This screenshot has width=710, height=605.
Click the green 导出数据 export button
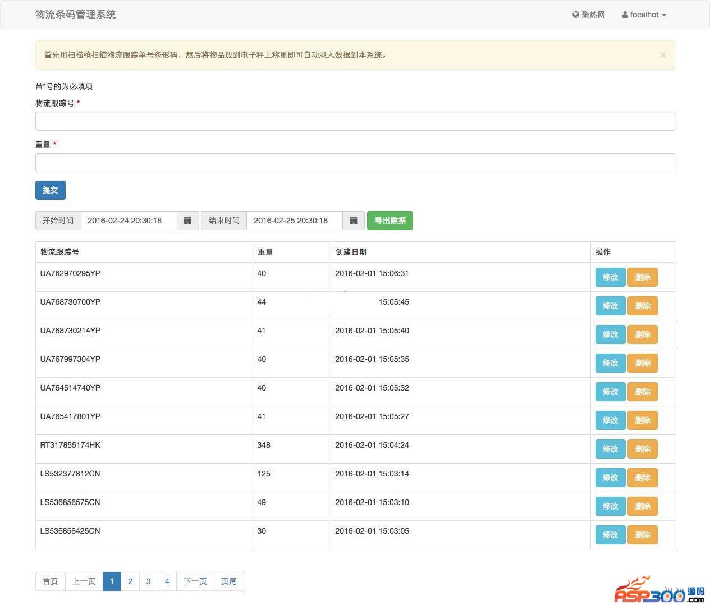click(x=390, y=221)
